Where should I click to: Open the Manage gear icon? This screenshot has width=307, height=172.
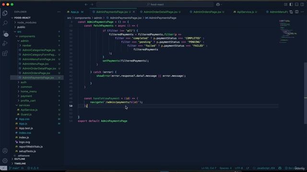[x=5, y=161]
